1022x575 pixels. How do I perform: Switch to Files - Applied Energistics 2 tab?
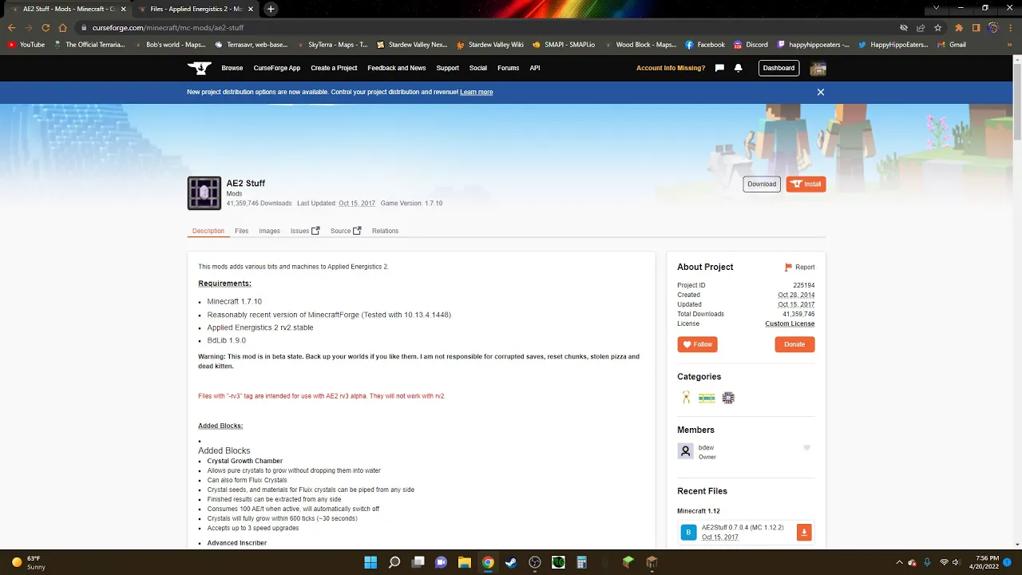pos(196,9)
